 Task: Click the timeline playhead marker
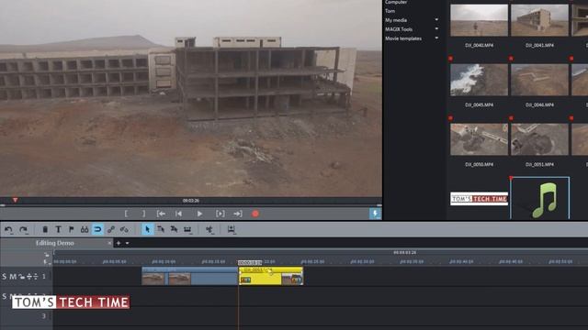point(250,263)
